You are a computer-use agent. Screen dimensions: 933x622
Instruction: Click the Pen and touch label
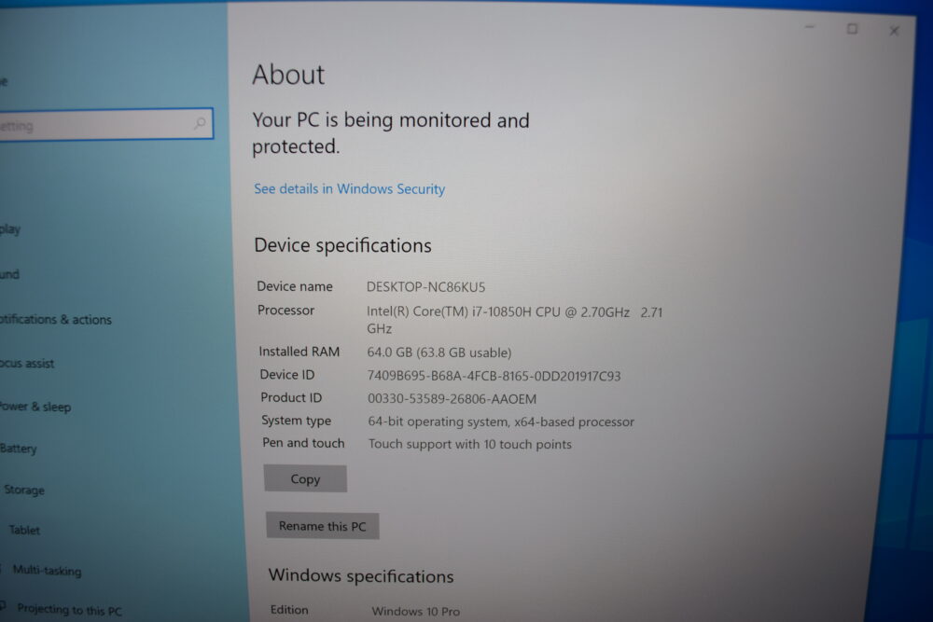(303, 443)
